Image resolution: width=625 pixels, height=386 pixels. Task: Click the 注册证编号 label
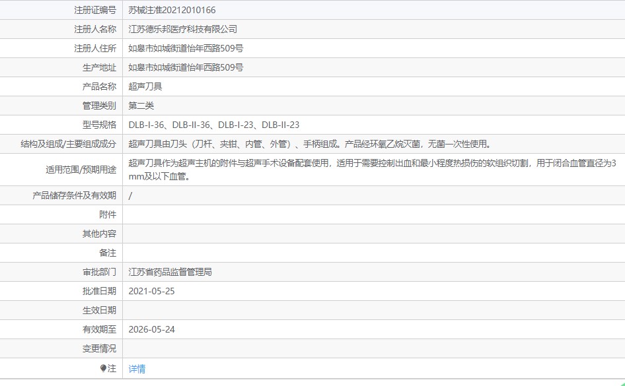pos(95,10)
